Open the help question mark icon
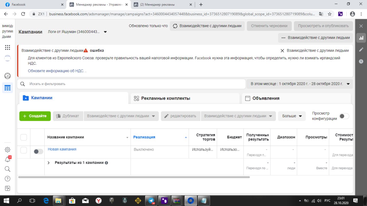This screenshot has height=206, width=367. point(7,178)
